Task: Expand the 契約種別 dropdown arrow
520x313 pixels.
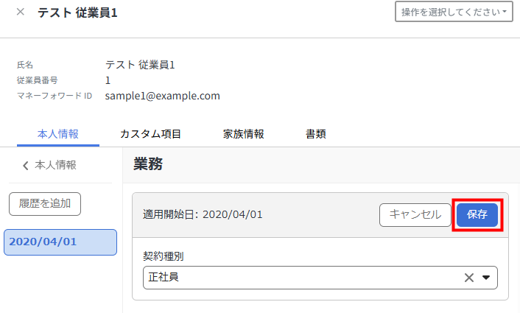Action: (486, 278)
